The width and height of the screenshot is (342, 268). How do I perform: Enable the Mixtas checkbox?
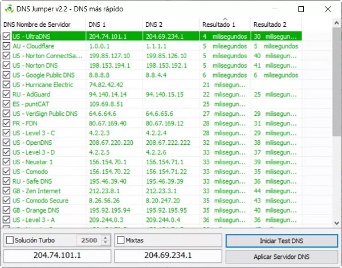(121, 240)
